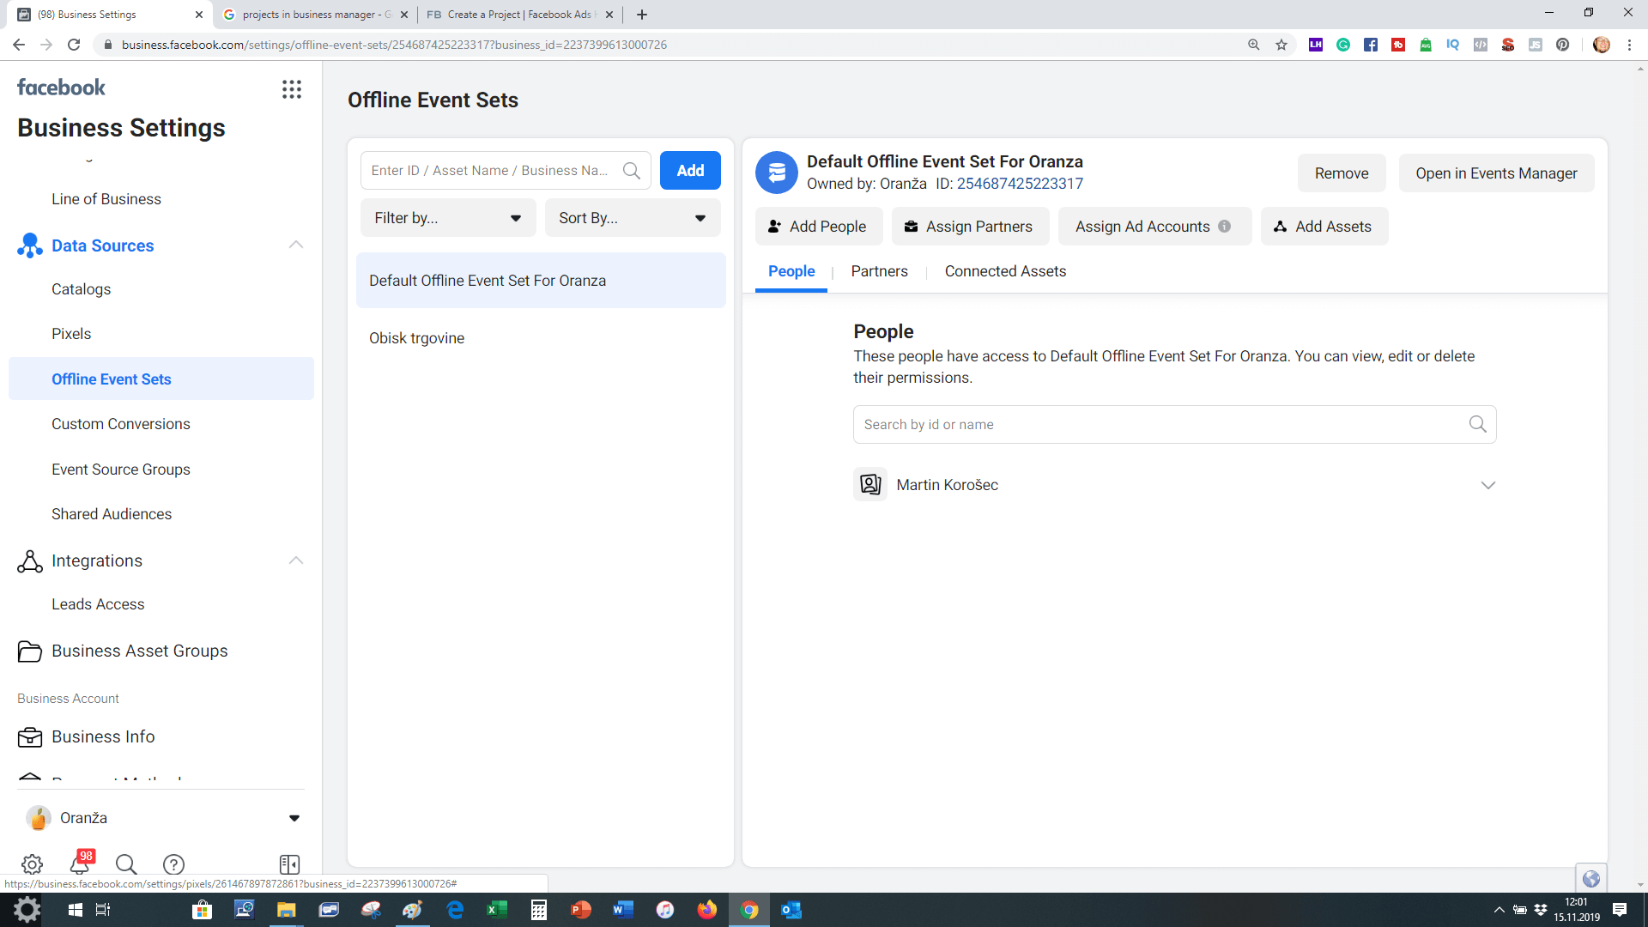This screenshot has height=927, width=1648.
Task: Open the Oranža business account switcher
Action: tap(163, 818)
